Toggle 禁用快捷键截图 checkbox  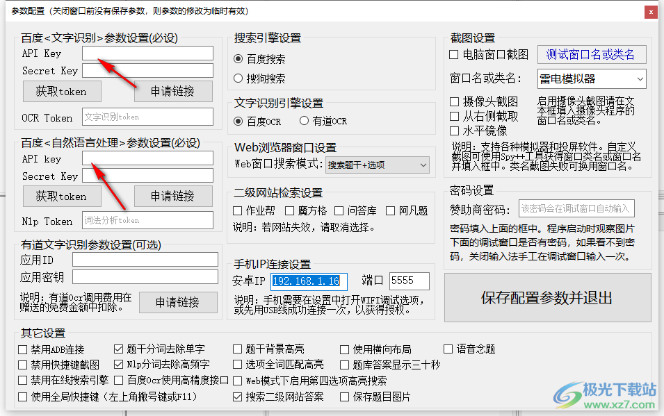point(23,365)
